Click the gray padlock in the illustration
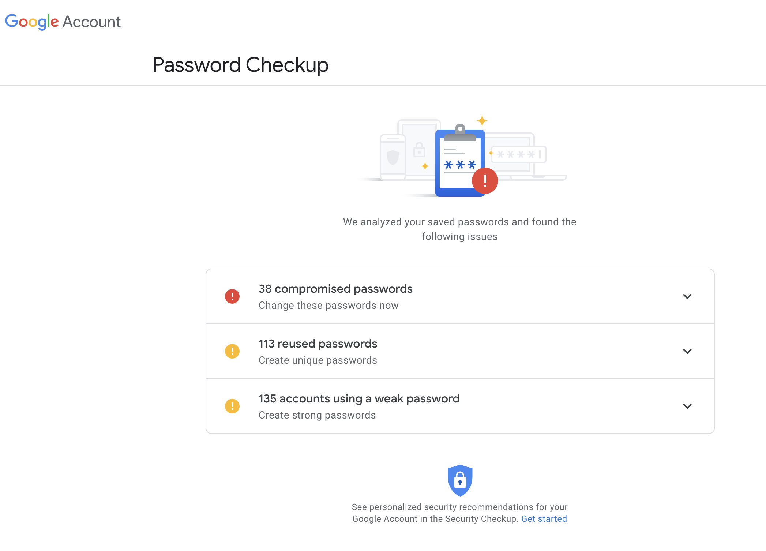Image resolution: width=766 pixels, height=551 pixels. (419, 150)
